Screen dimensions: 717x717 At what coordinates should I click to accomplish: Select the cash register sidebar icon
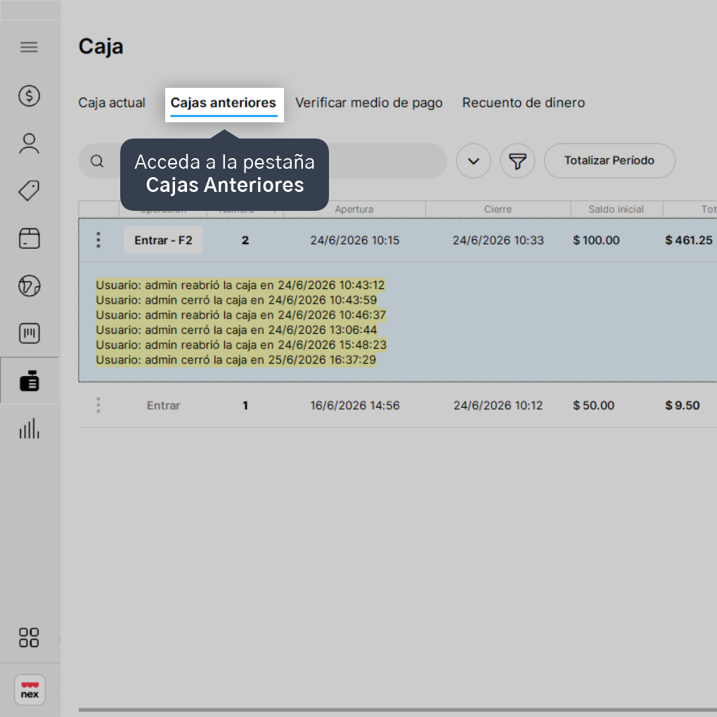click(x=29, y=380)
